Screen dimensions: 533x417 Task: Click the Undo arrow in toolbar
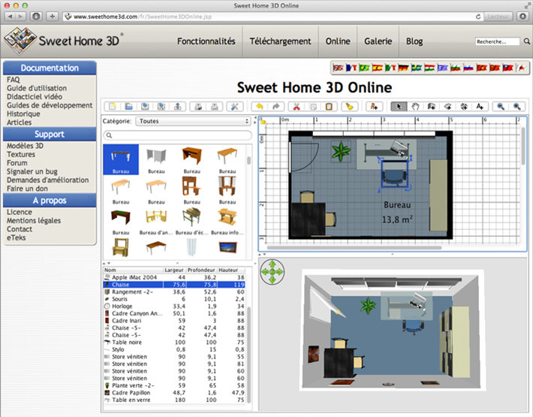pyautogui.click(x=259, y=107)
